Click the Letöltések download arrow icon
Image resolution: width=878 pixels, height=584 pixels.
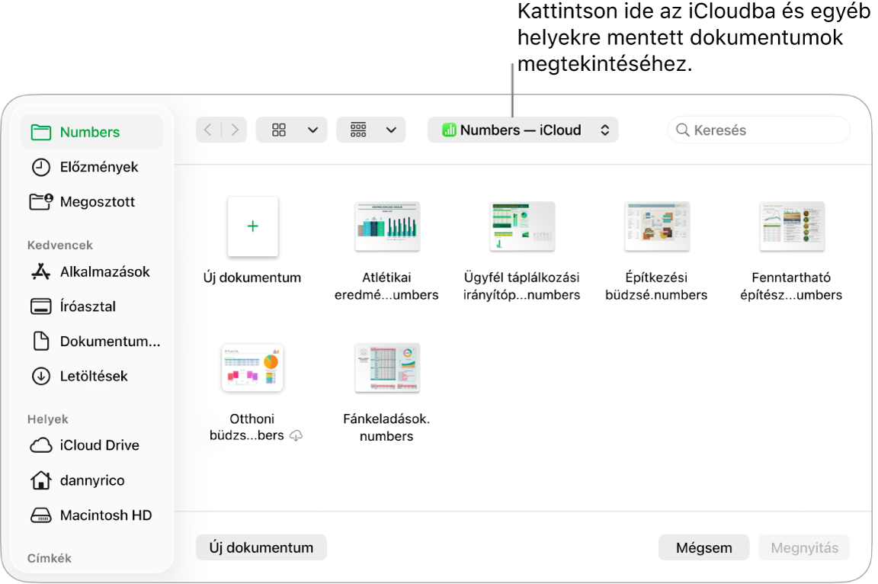coord(41,376)
